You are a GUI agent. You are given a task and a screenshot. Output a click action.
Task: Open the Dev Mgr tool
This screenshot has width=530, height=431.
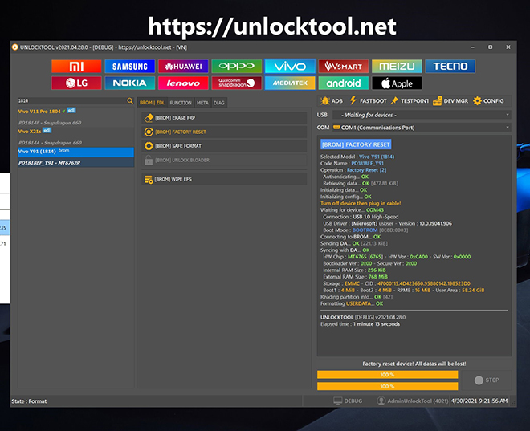450,100
